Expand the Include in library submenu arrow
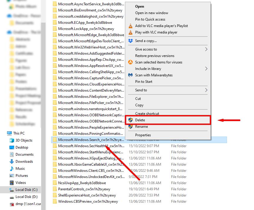The height and width of the screenshot is (210, 254). click(x=206, y=69)
